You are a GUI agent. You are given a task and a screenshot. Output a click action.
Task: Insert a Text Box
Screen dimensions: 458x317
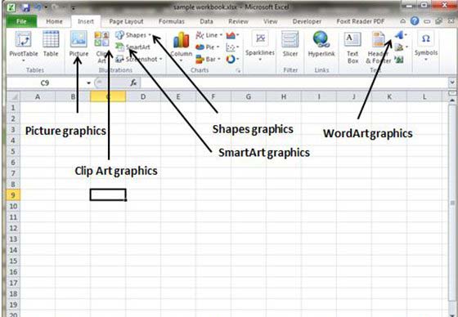click(352, 47)
